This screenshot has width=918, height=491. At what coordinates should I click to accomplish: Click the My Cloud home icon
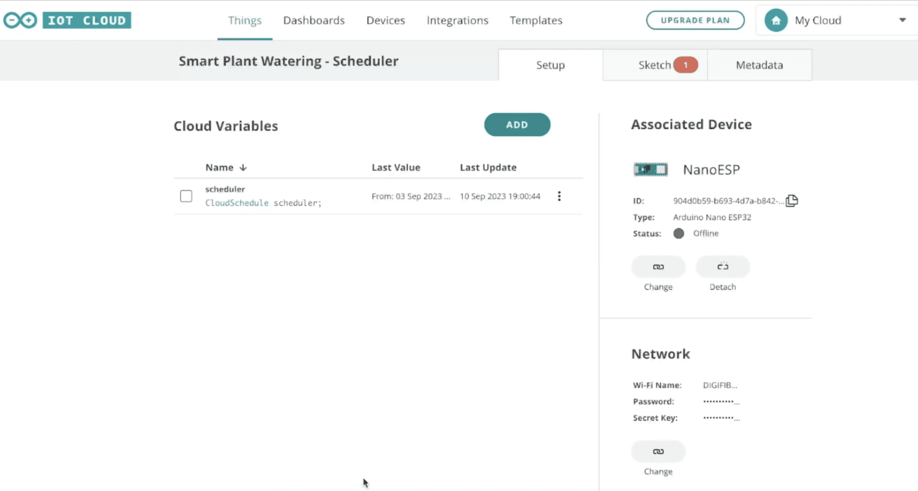pyautogui.click(x=776, y=20)
